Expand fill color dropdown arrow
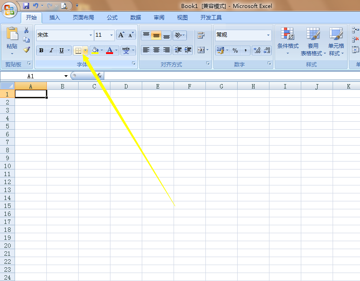The image size is (360, 281). pyautogui.click(x=102, y=50)
